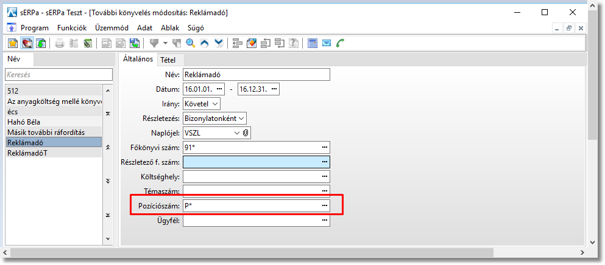Screen dimensions: 605x265
Task: Click the green arrow refresh document icon
Action: tap(40, 43)
